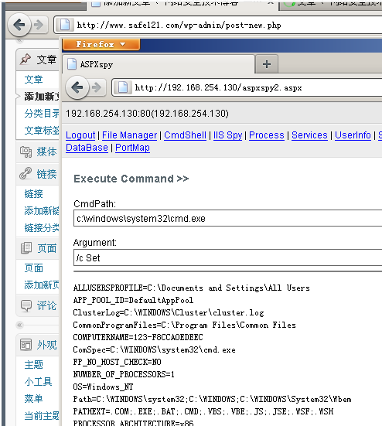Click the chain icon beside 链接 heading
Screen dimensions: 382x426
pos(26,173)
